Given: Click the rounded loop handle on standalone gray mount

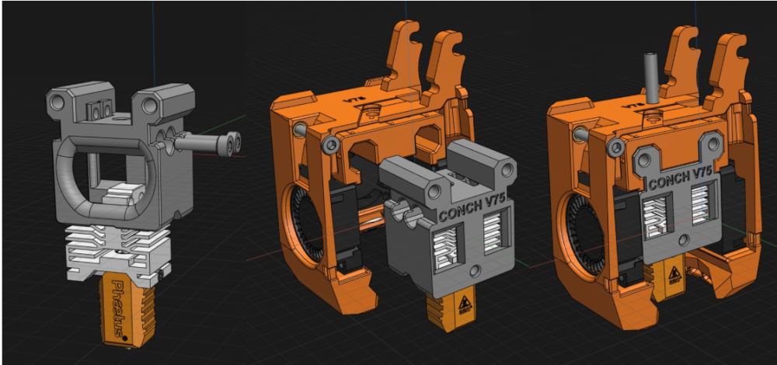Looking at the screenshot, I should tap(107, 177).
